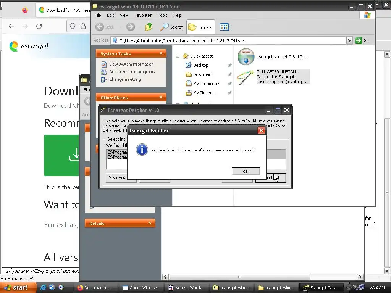Open the Help menu in Explorer

tap(177, 15)
